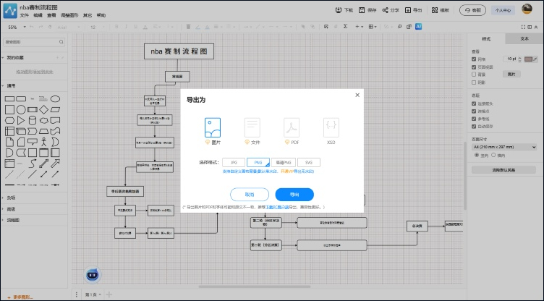Image resolution: width=544 pixels, height=301 pixels.
Task: Choose the 文件 file export icon
Action: (x=252, y=127)
